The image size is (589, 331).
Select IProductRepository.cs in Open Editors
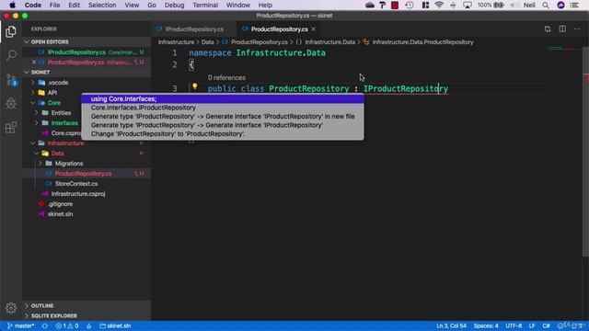tap(87, 52)
